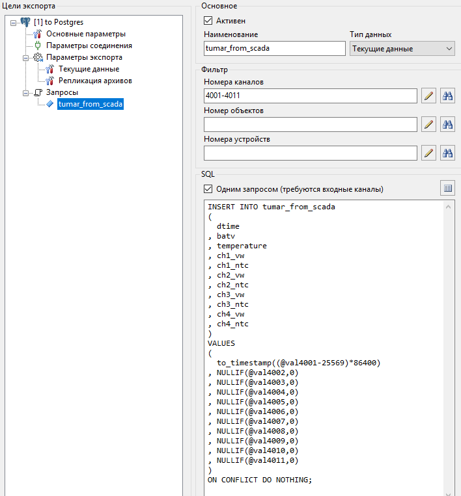Collapse the Параметры экспорта tree node

[25, 58]
